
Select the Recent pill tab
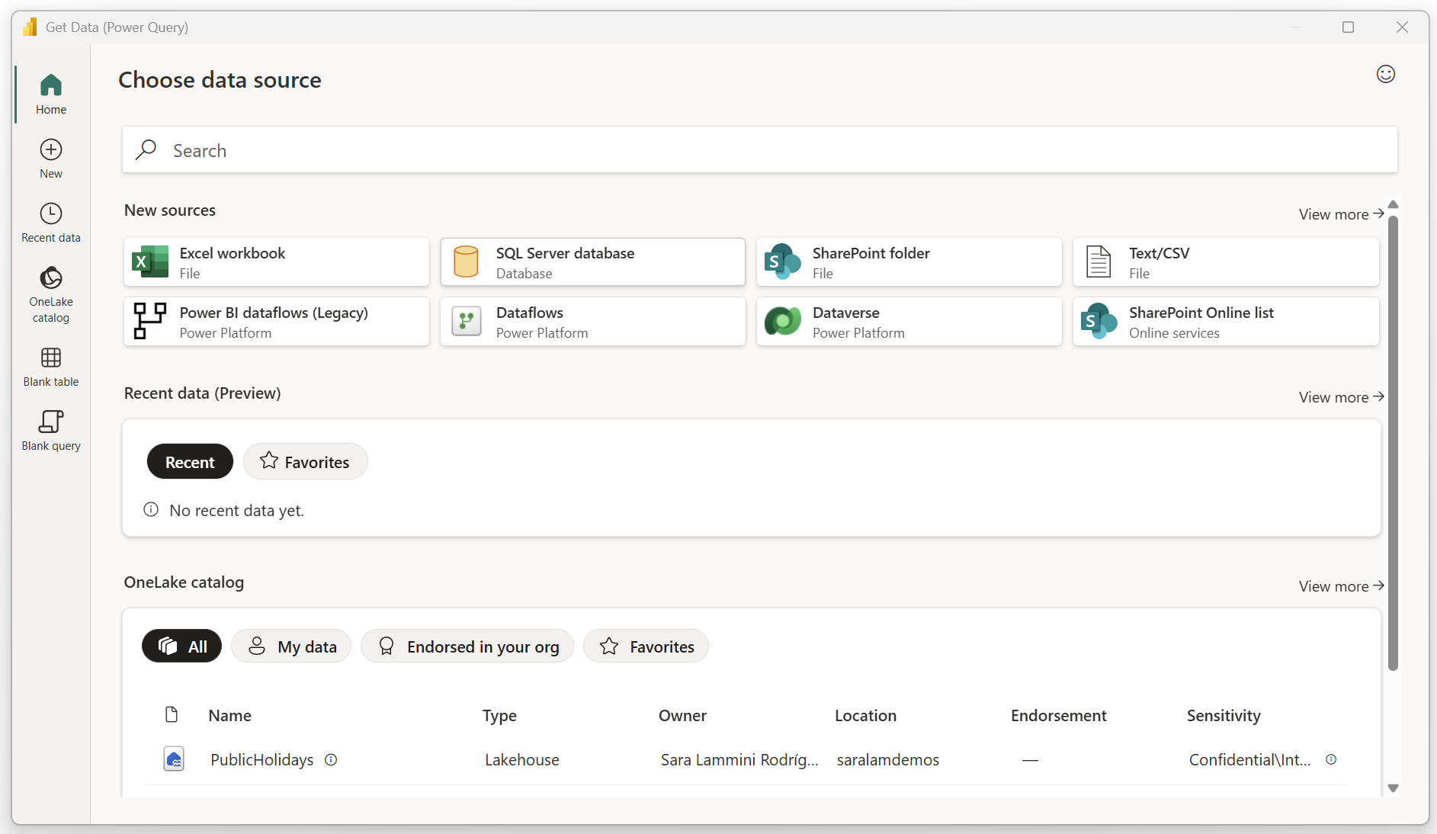[x=190, y=462]
